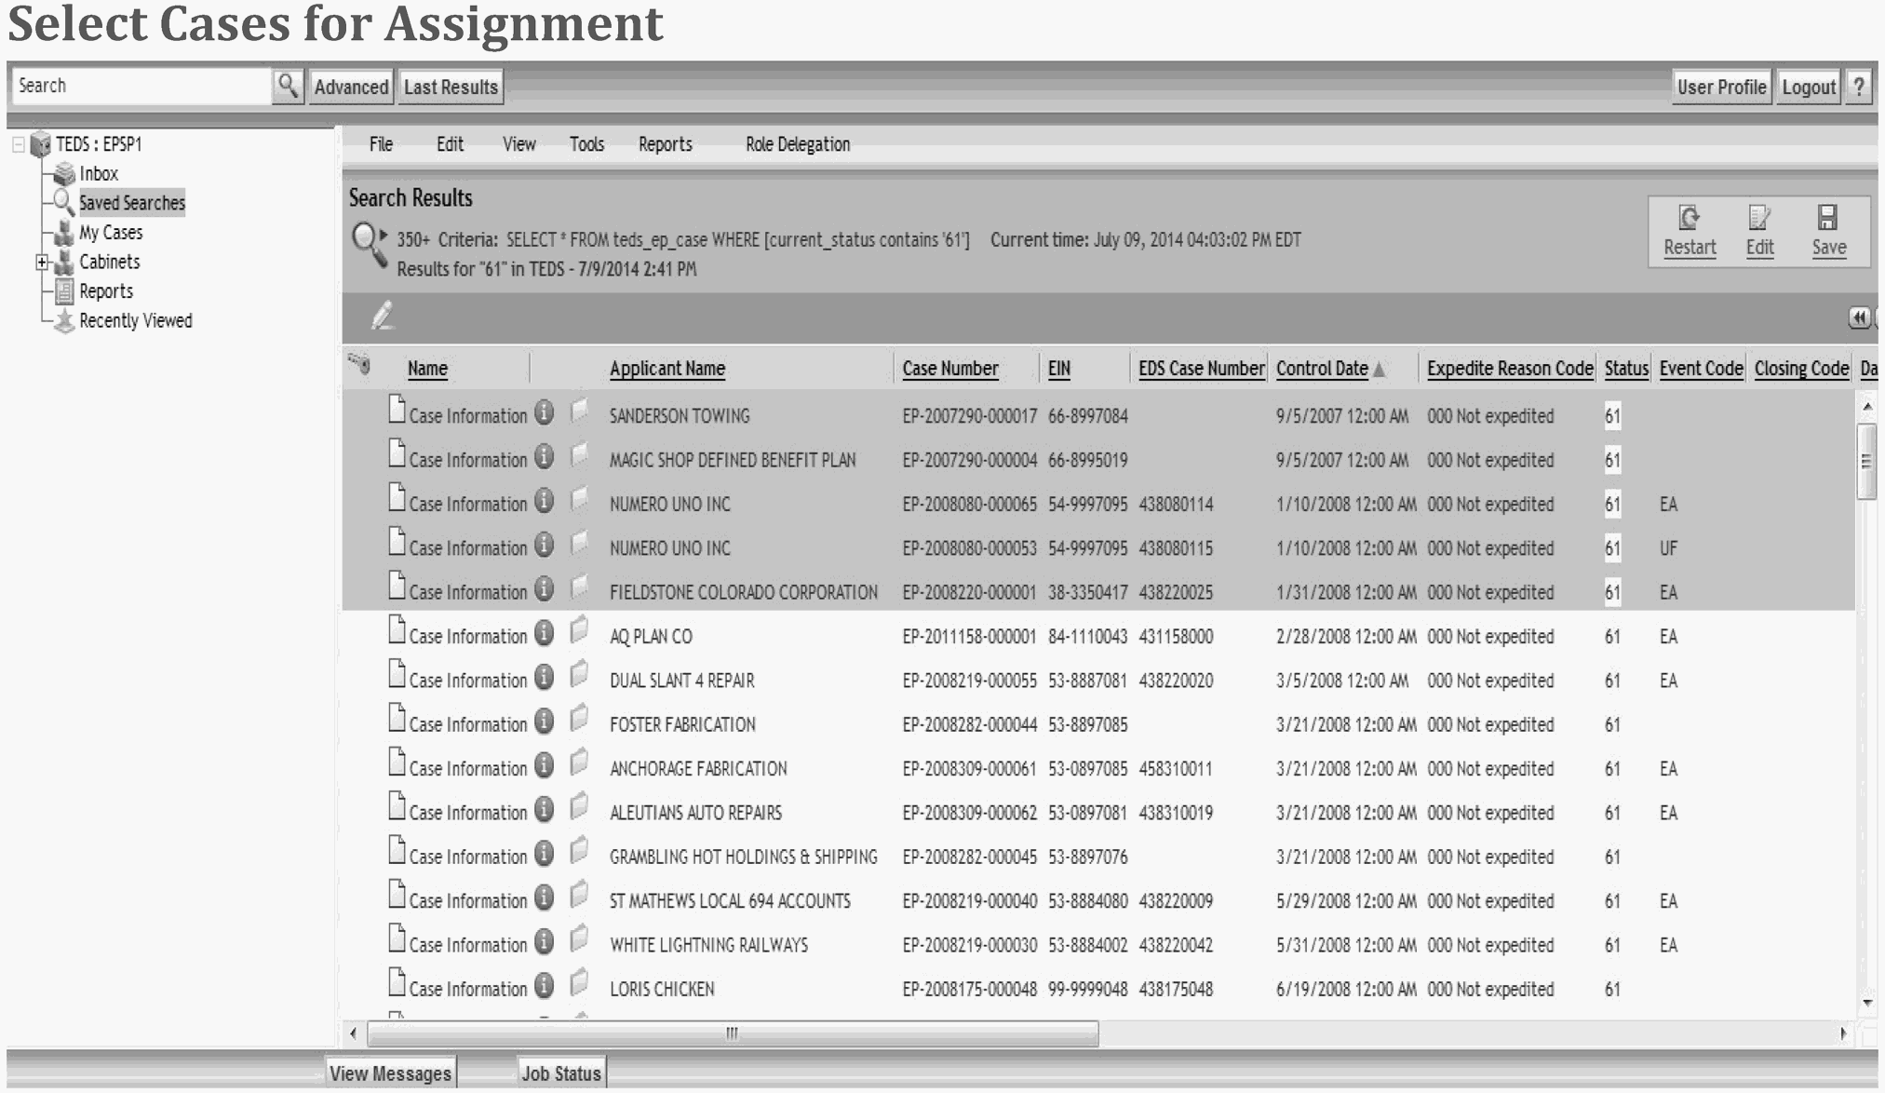Click the pencil edit icon above the results
This screenshot has height=1093, width=1885.
pos(383,317)
